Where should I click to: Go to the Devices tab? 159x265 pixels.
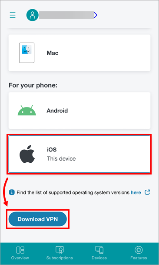[99, 253]
